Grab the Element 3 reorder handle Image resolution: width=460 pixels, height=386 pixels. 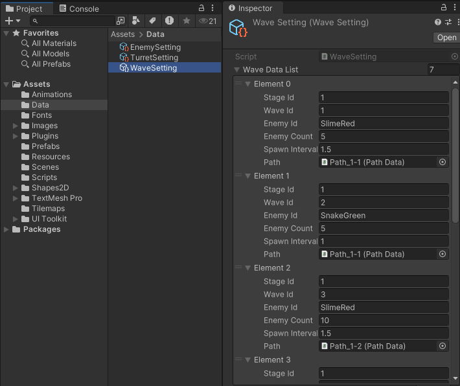click(238, 359)
